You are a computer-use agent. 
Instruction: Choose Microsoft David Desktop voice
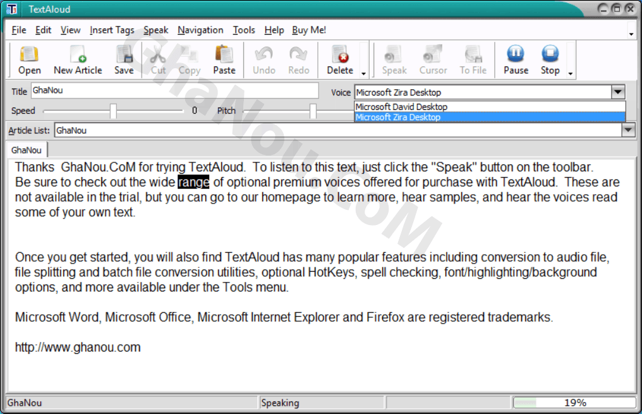pos(490,106)
